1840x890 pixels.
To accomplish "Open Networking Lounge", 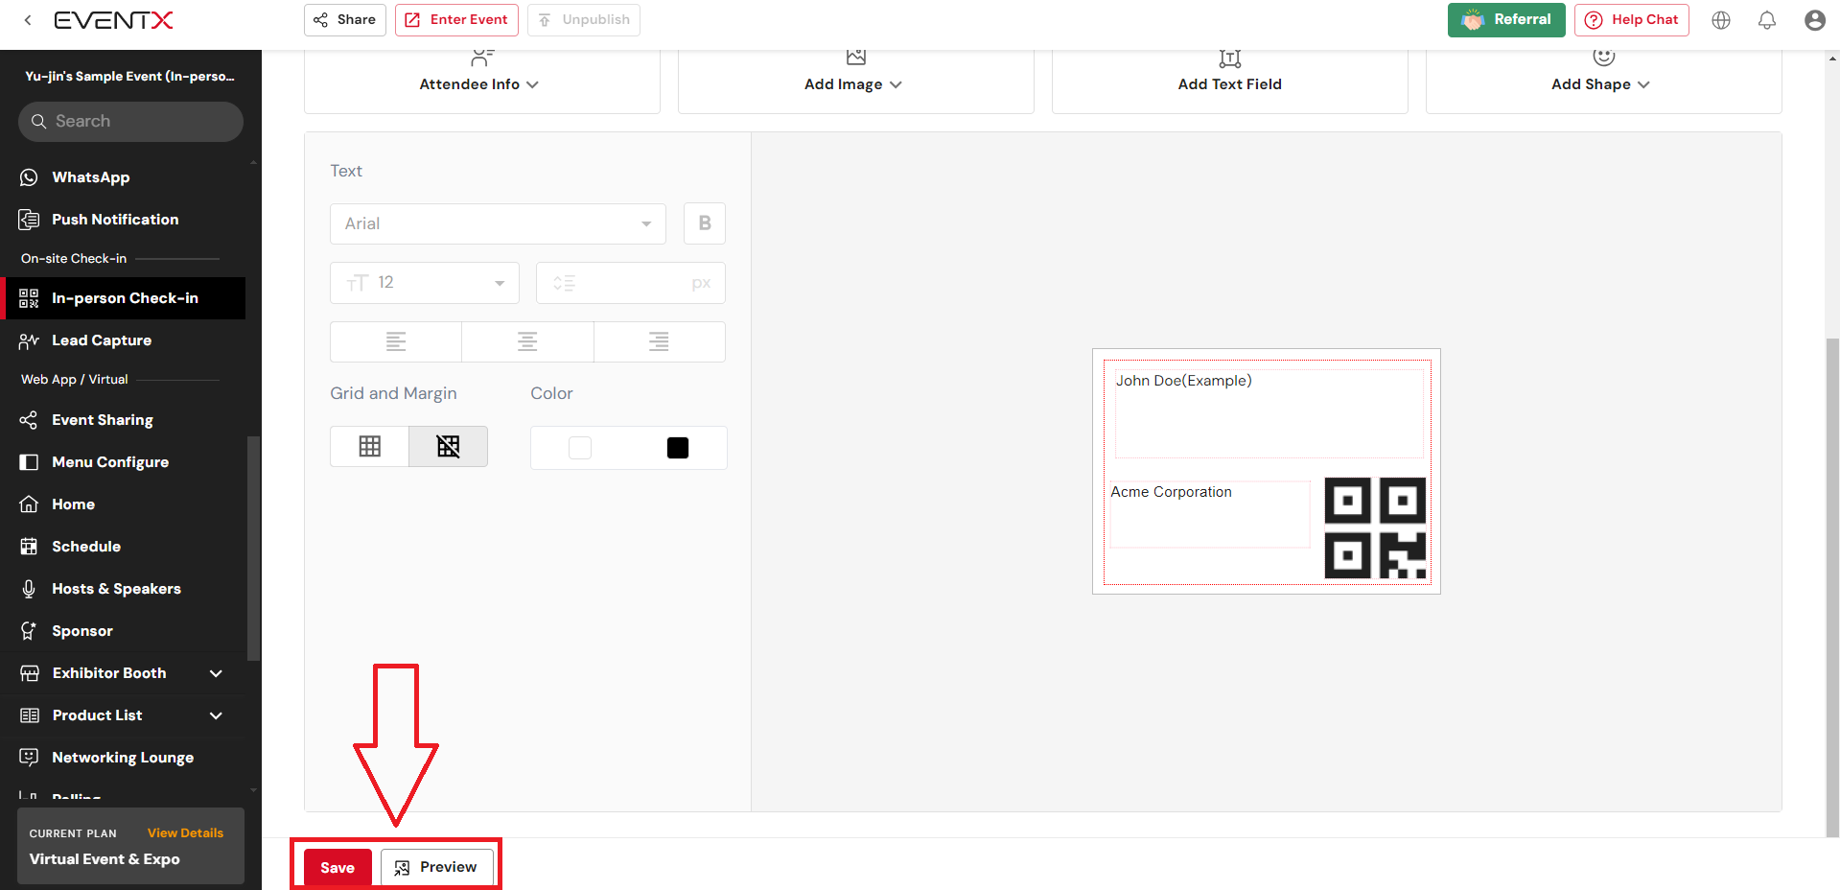I will pos(123,758).
